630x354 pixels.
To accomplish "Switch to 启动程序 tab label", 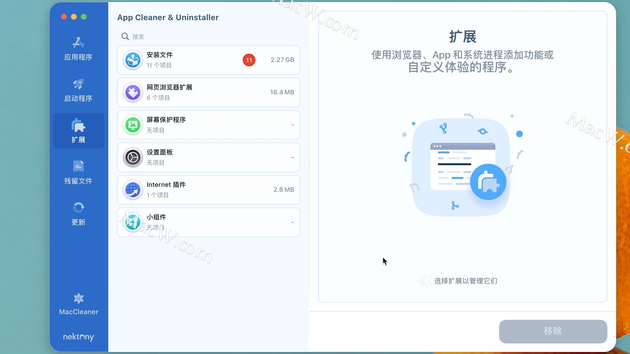I will click(78, 98).
